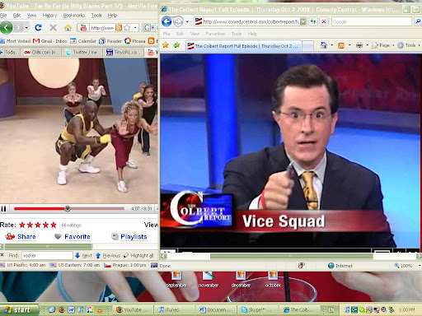This screenshot has width=422, height=316.
Task: Click the Playlists link
Action: point(134,236)
